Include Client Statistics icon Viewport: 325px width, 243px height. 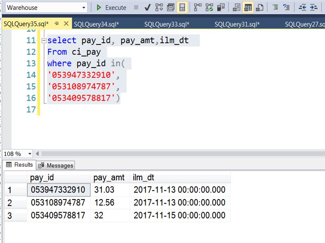coord(221,7)
